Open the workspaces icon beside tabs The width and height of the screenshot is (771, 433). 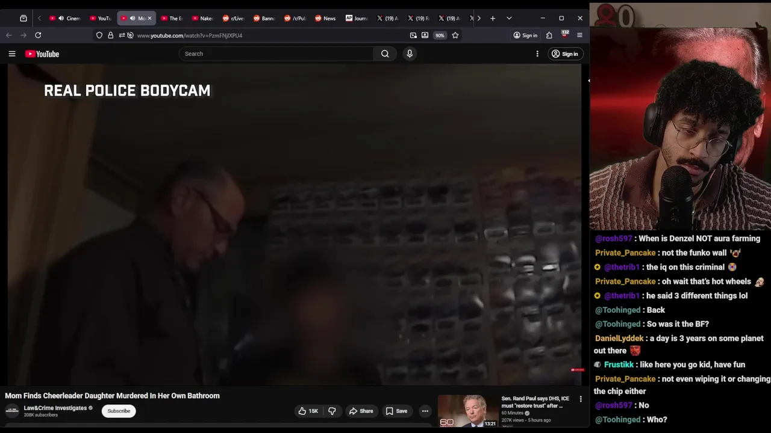pos(23,18)
